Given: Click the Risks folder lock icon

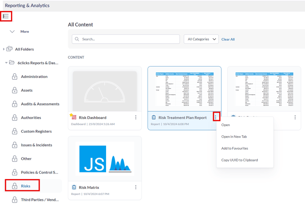Looking at the screenshot, I should click(x=15, y=186).
